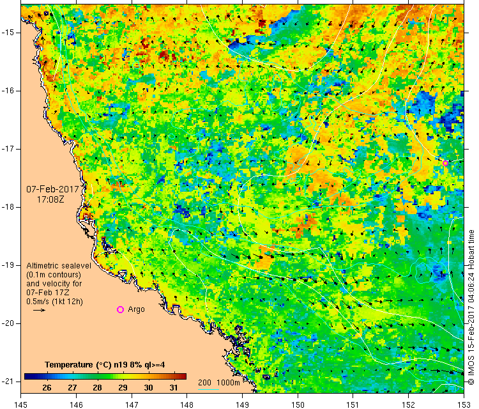Click the longitude axis label 145
Screen dimensions: 479x409
21,405
